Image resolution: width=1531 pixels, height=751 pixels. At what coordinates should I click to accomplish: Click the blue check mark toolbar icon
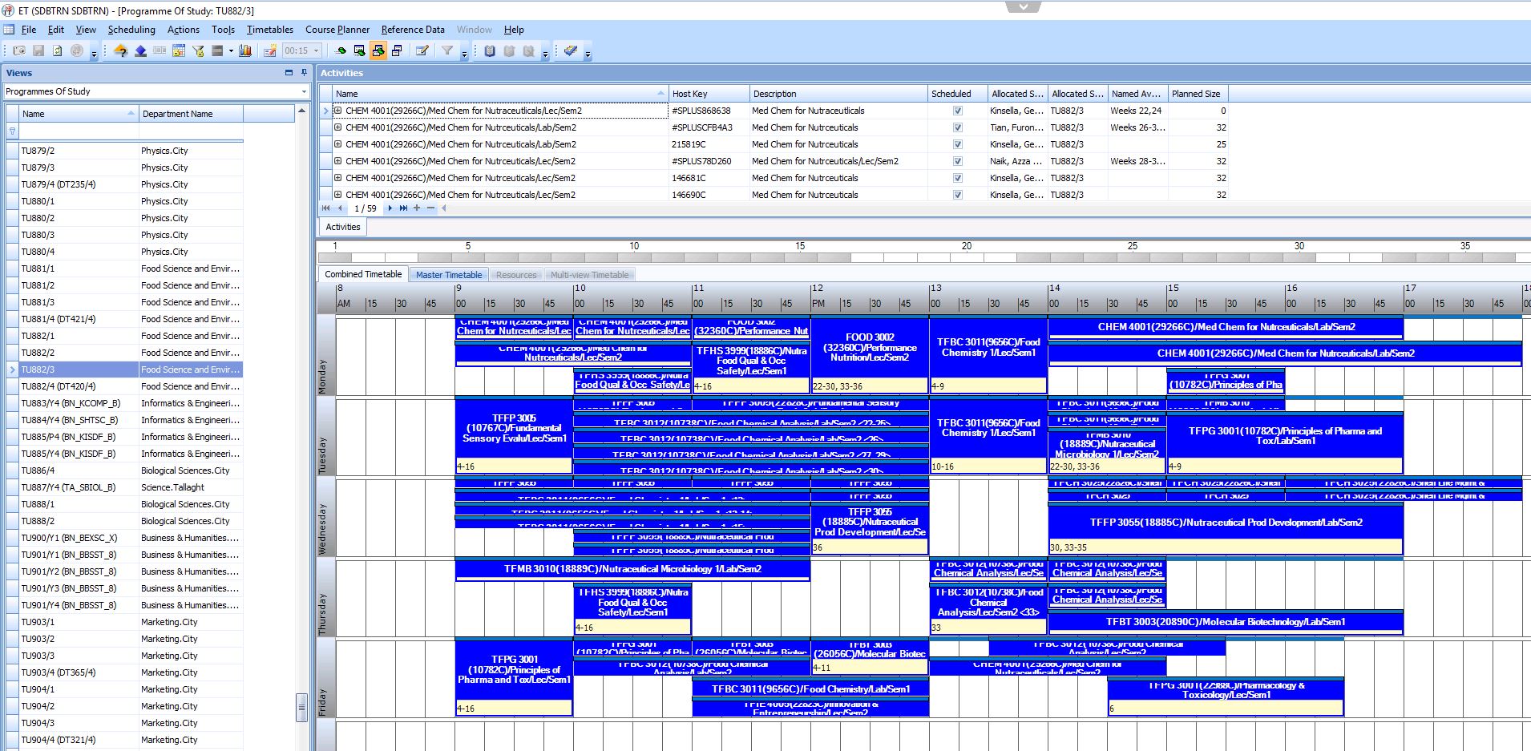pos(570,50)
